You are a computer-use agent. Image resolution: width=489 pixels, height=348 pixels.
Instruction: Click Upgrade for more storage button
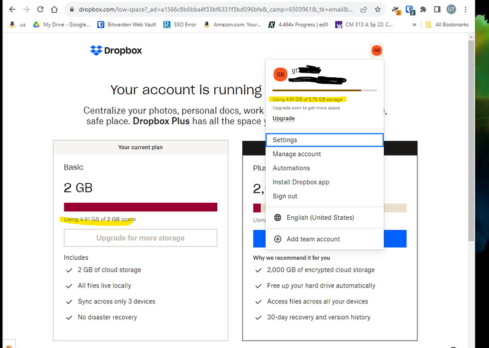(140, 238)
